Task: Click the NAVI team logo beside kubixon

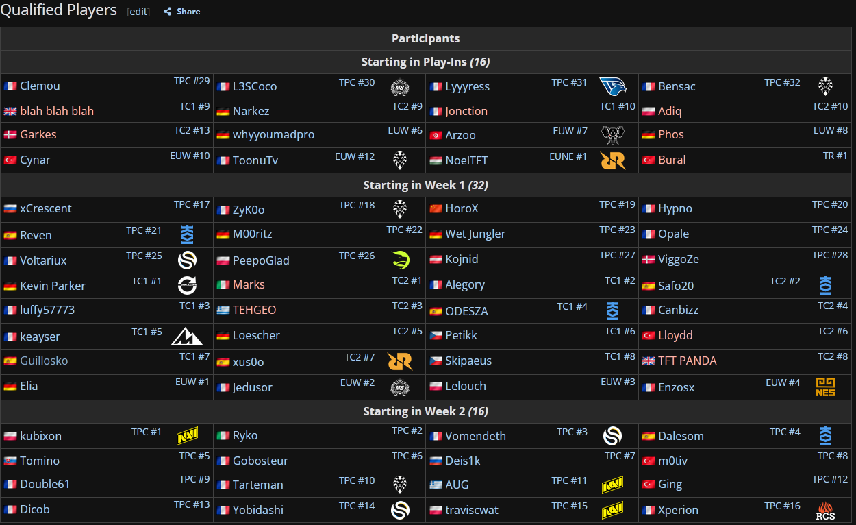Action: point(188,436)
